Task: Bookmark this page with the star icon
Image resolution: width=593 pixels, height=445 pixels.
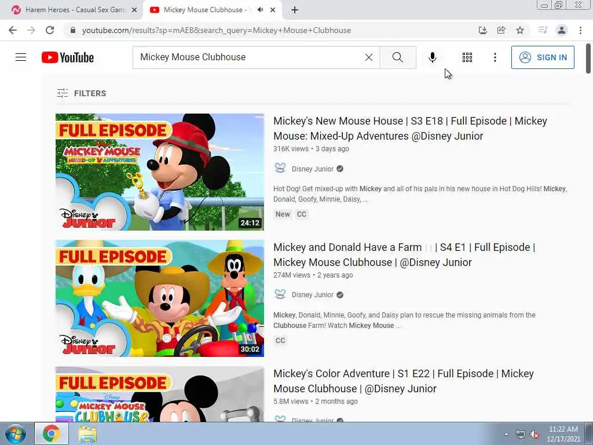Action: pos(520,30)
